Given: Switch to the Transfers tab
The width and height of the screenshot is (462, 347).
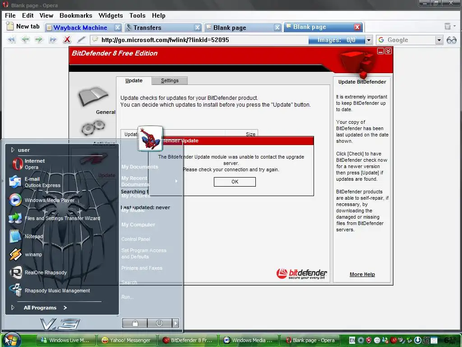Looking at the screenshot, I should point(147,28).
